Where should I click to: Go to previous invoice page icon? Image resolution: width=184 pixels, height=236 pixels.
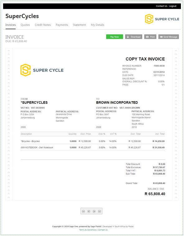pyautogui.click(x=89, y=211)
